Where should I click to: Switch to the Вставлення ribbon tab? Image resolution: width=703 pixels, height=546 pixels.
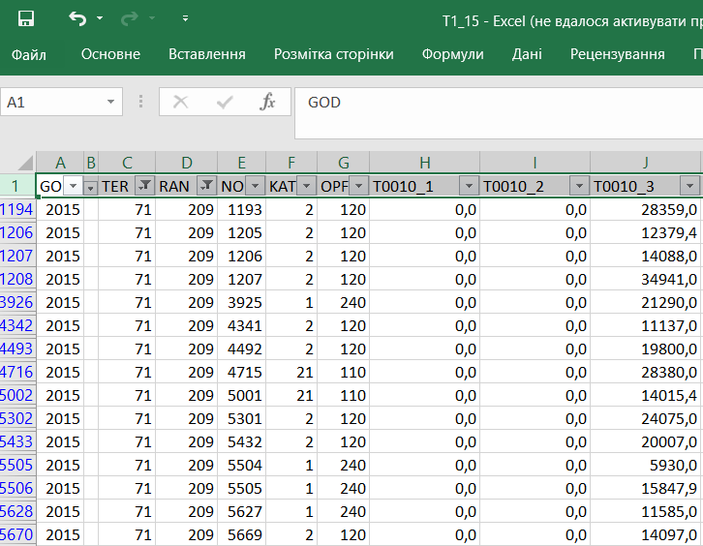click(x=207, y=54)
